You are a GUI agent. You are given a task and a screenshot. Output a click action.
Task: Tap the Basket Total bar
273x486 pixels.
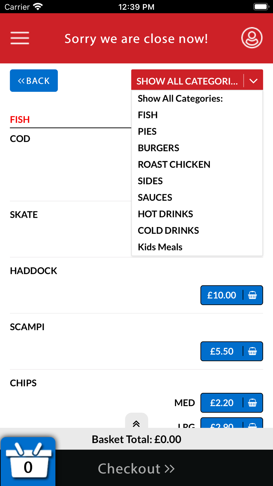(136, 439)
